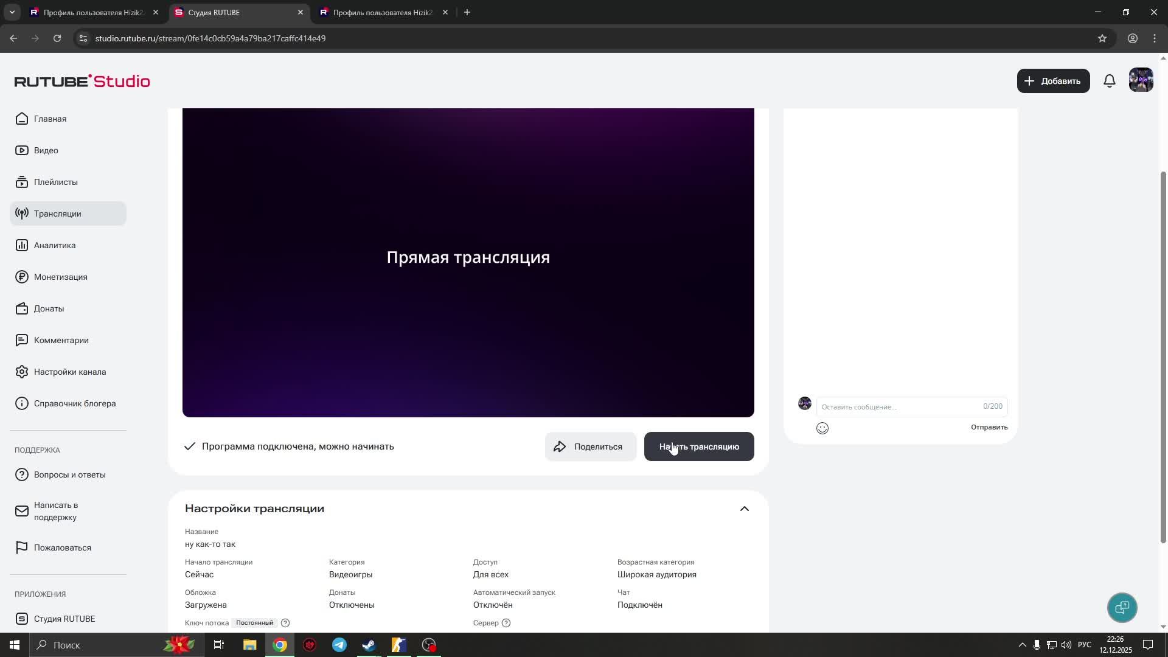Open the Комментарии panel
The width and height of the screenshot is (1168, 657).
click(x=61, y=340)
